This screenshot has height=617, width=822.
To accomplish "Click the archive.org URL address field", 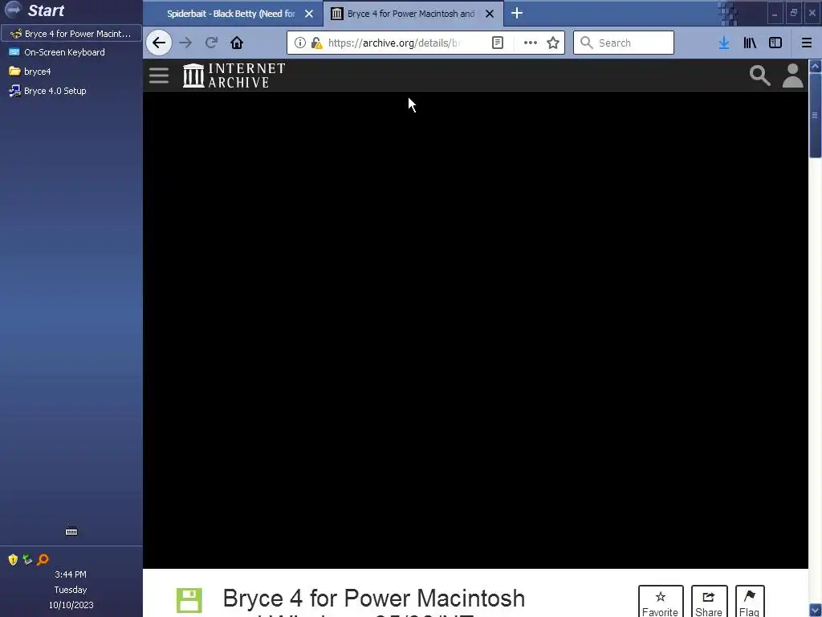I will pyautogui.click(x=394, y=43).
